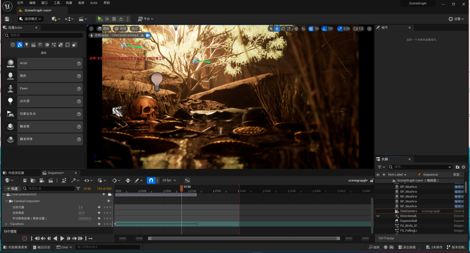Toggle Sequencer snapping magnet button
Screen dimensions: 470x253
(151, 180)
